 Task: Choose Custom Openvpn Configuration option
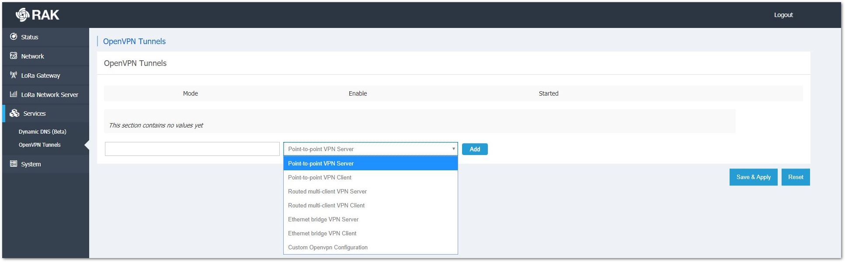click(x=371, y=247)
